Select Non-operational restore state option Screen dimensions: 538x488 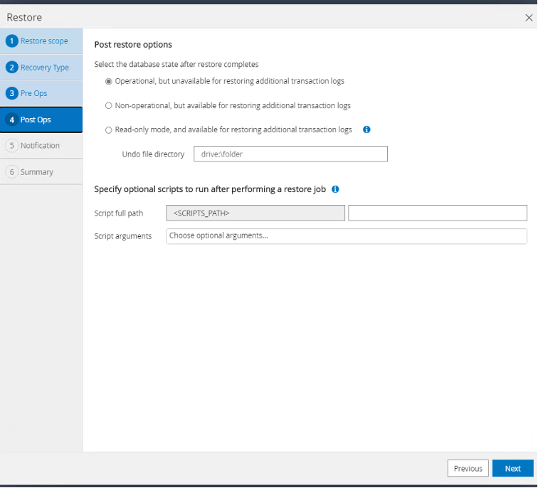pos(109,106)
